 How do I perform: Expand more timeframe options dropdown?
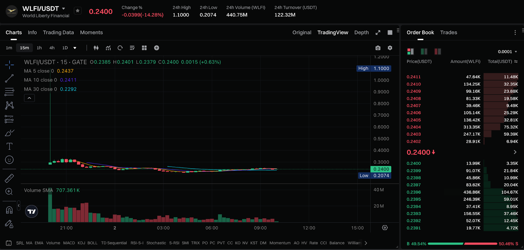pyautogui.click(x=75, y=48)
